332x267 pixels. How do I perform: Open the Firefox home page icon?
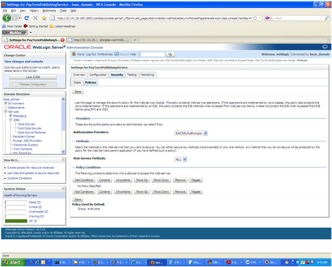coord(44,18)
